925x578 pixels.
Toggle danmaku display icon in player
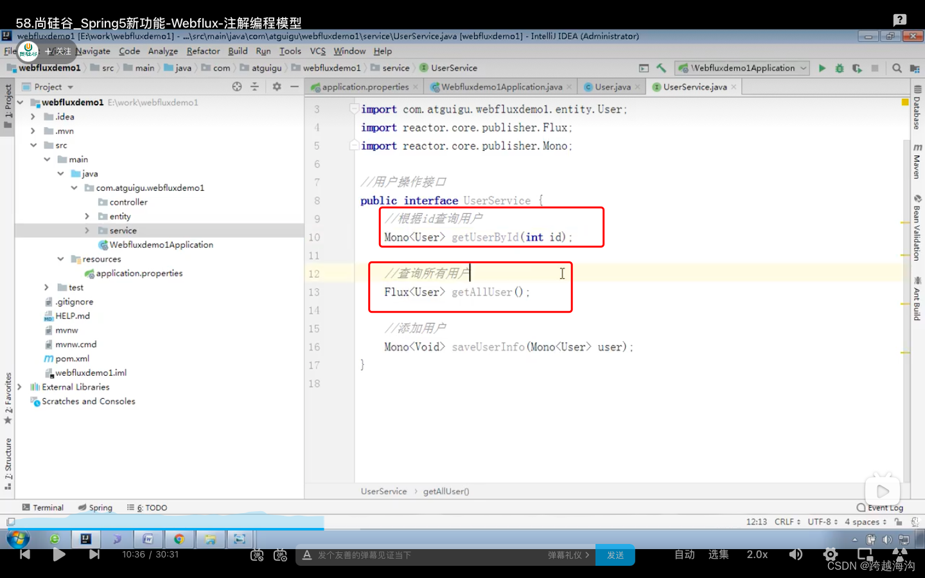(x=257, y=555)
